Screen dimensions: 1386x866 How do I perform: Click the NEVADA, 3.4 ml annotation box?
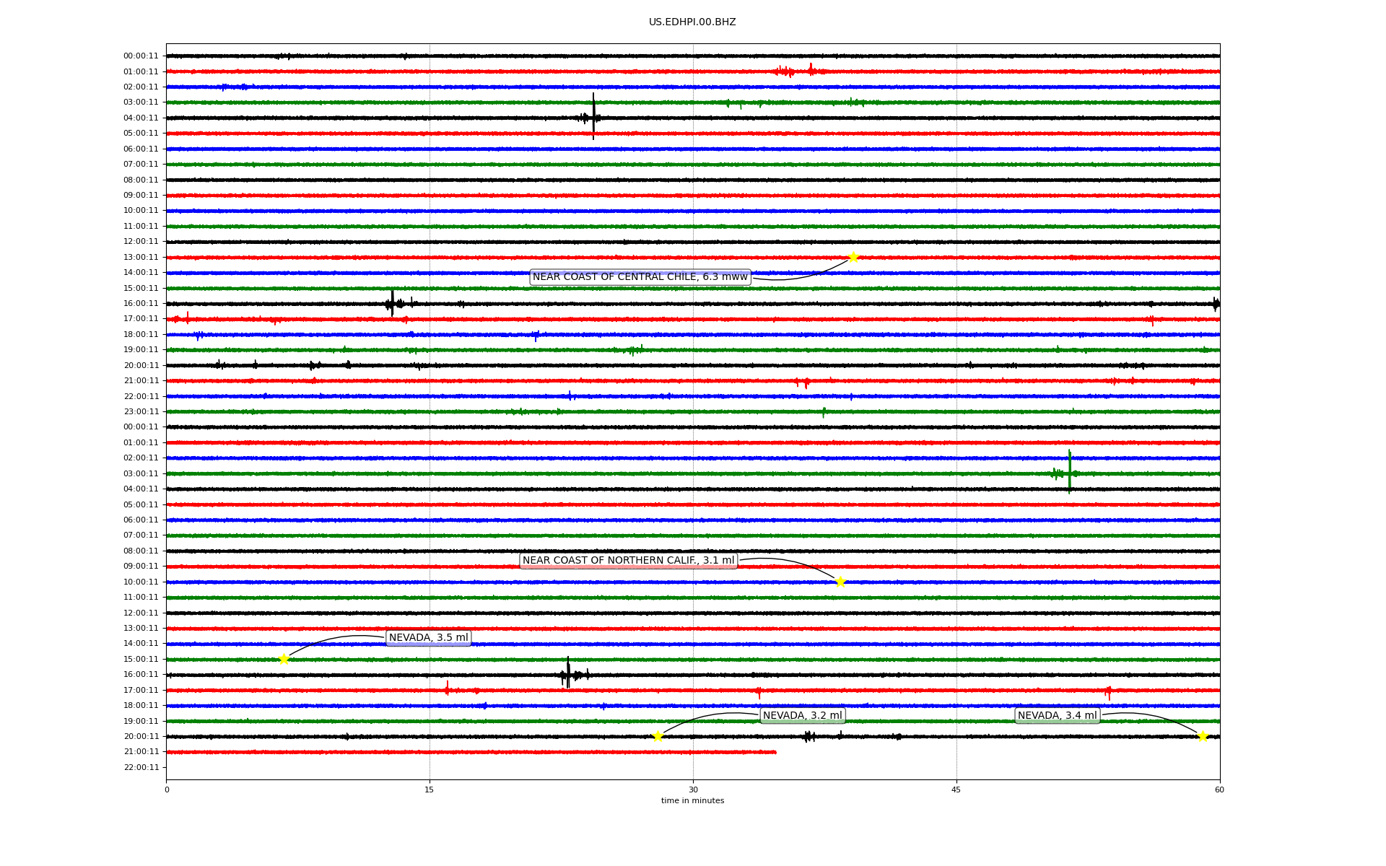[x=1057, y=716]
